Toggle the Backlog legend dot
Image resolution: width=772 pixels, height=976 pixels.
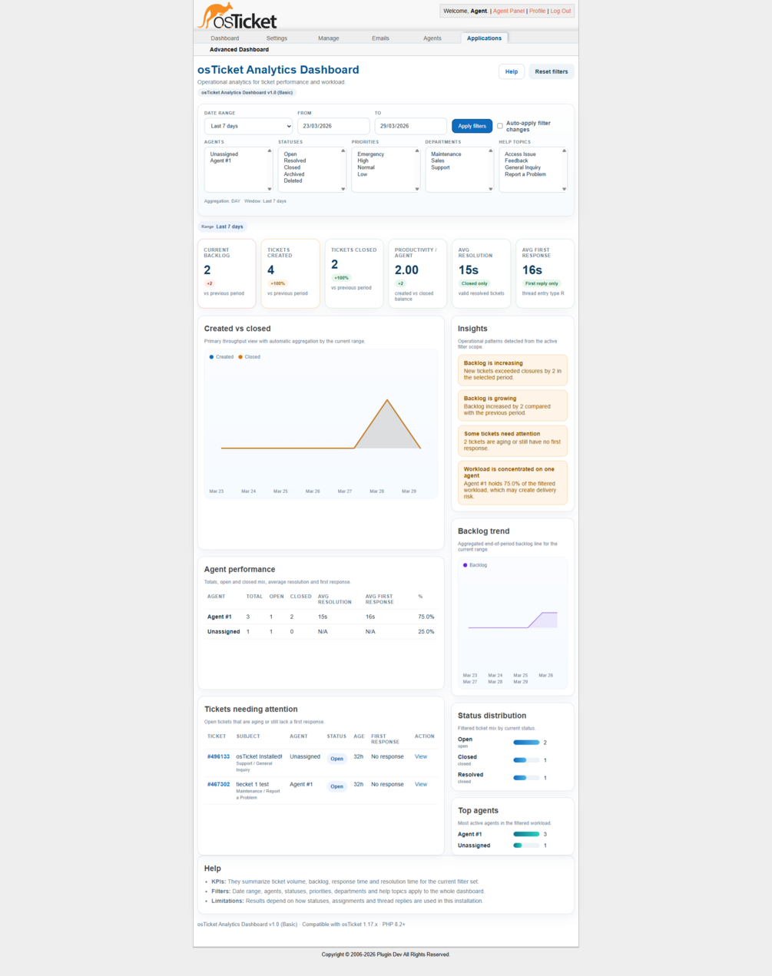pyautogui.click(x=465, y=565)
